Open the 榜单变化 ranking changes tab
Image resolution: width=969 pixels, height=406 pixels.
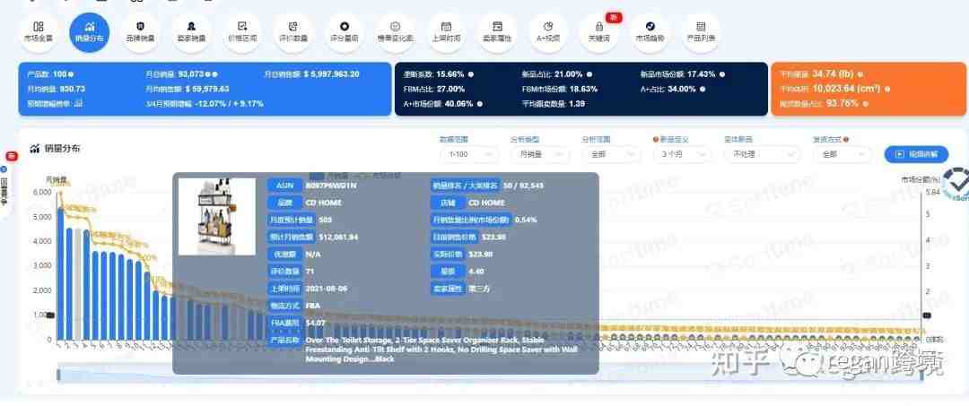[x=396, y=32]
